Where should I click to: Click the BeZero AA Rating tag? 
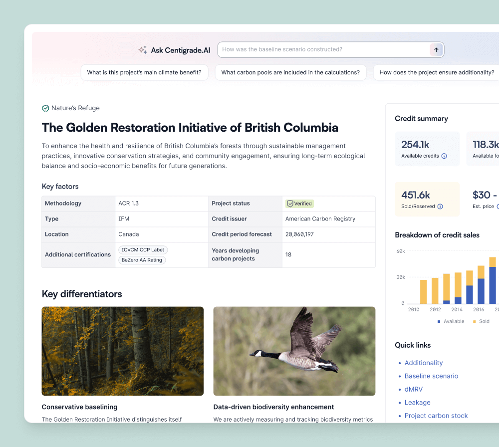pyautogui.click(x=142, y=260)
